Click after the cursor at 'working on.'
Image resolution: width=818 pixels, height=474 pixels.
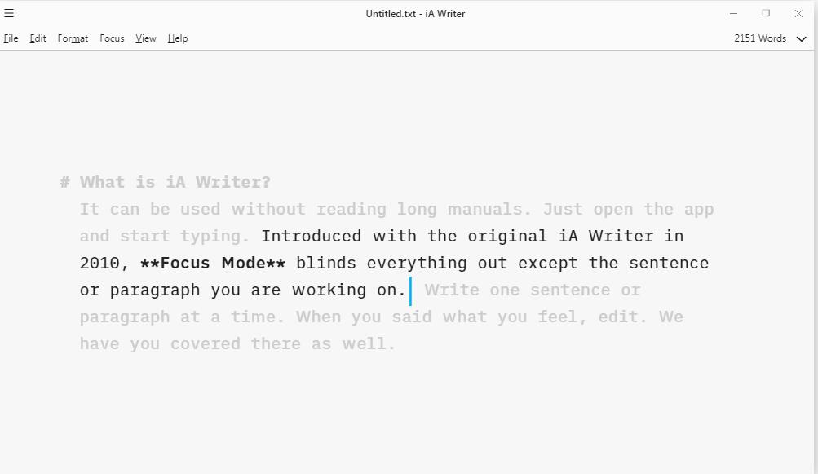412,290
